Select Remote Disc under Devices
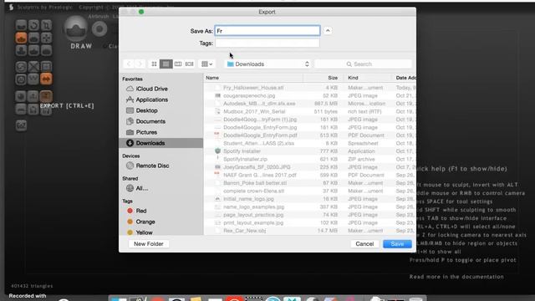The width and height of the screenshot is (535, 301). tap(161, 166)
